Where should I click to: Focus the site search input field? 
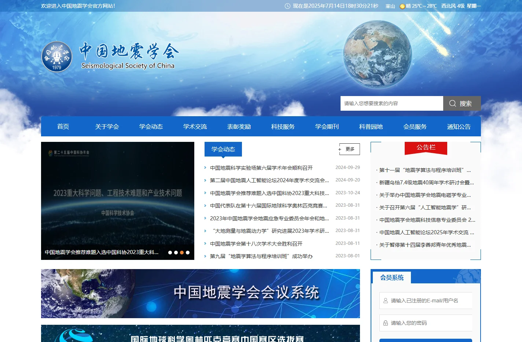click(392, 103)
